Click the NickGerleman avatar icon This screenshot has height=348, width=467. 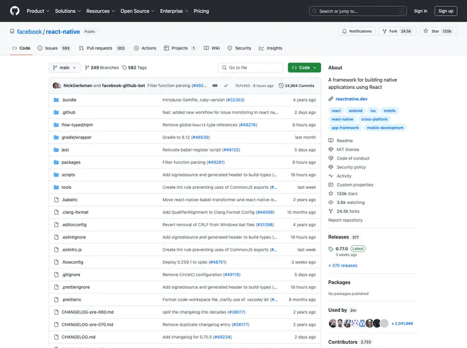(x=56, y=86)
